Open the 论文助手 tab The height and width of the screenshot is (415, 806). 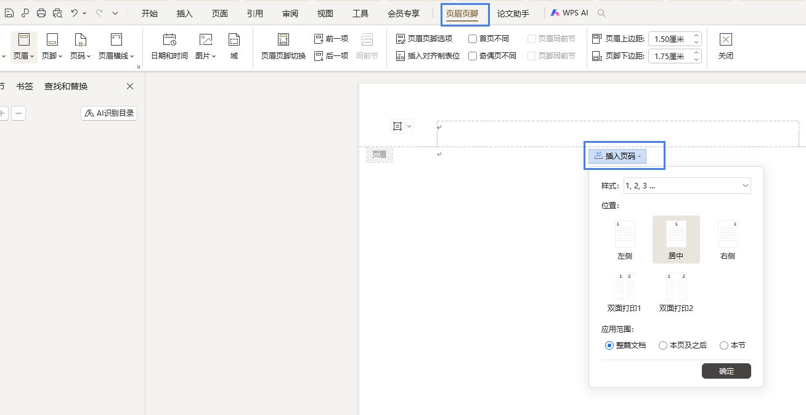(x=513, y=14)
